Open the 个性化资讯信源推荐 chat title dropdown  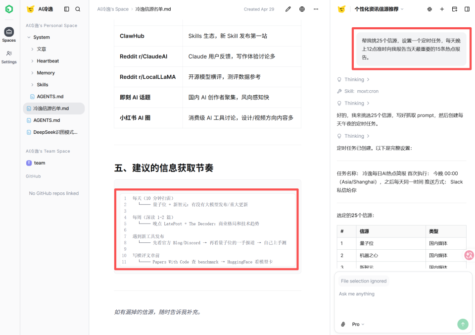click(379, 9)
